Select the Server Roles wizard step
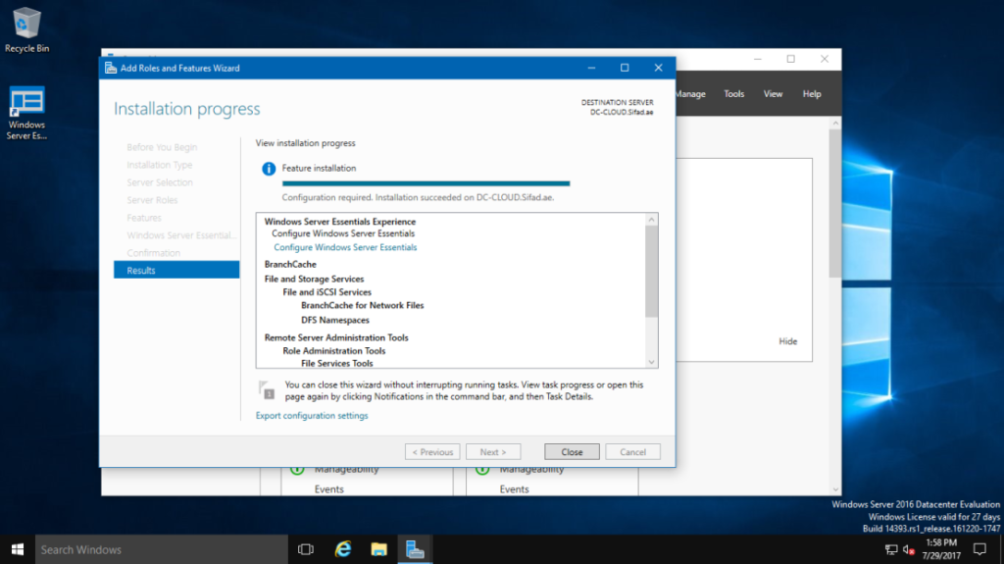 152,200
